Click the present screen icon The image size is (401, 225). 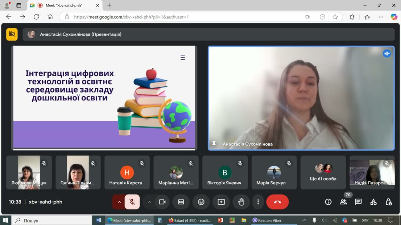(221, 202)
